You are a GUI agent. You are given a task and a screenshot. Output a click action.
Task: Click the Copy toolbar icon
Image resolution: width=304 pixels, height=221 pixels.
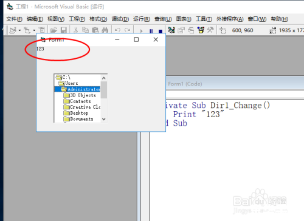click(x=85, y=30)
